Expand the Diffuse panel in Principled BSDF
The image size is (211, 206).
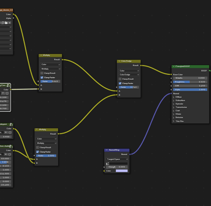click(173, 97)
